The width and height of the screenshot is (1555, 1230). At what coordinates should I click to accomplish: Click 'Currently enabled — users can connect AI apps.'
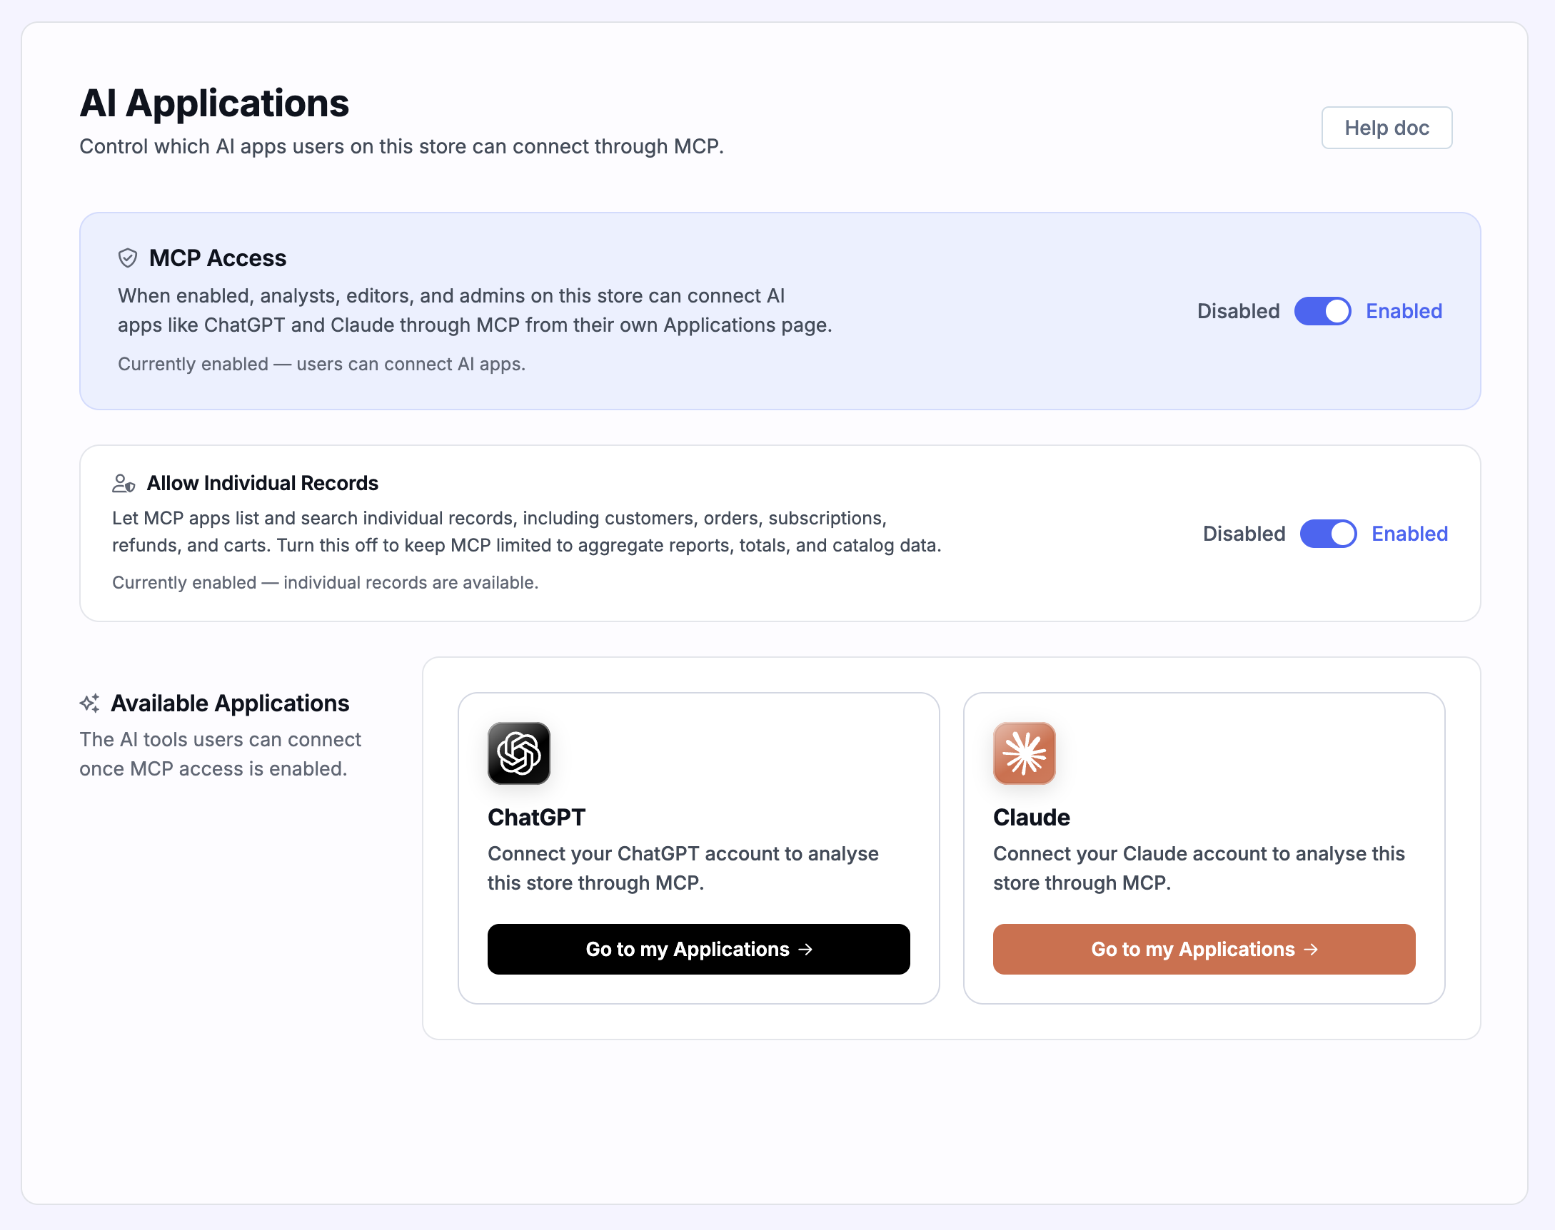point(321,364)
